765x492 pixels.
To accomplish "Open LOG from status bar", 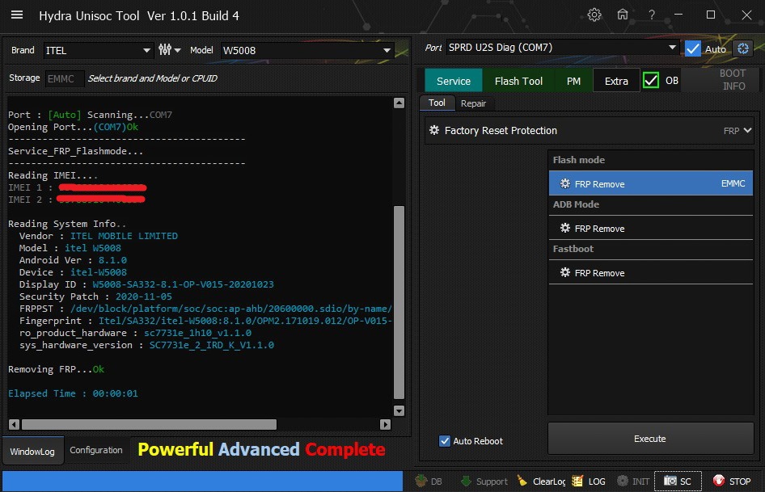I will [589, 481].
